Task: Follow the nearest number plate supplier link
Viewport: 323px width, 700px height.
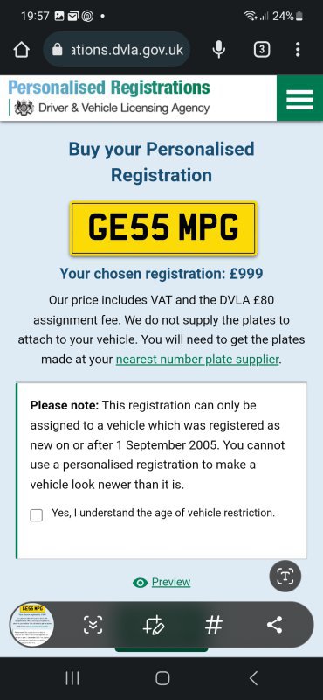Action: pyautogui.click(x=197, y=359)
